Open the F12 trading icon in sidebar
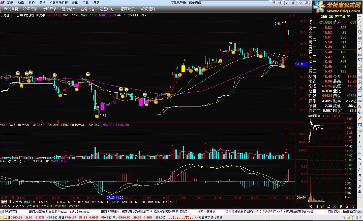 (x=360, y=77)
